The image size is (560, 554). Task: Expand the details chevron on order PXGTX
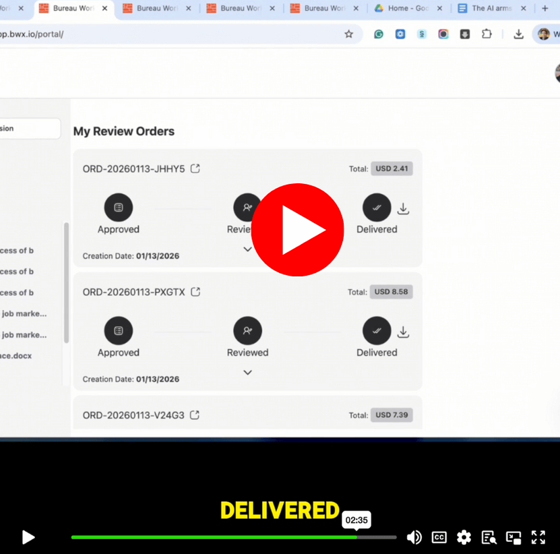247,372
